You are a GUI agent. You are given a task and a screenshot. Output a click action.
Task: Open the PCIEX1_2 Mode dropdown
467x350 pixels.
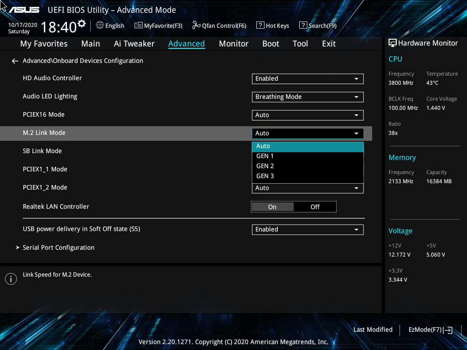click(308, 188)
